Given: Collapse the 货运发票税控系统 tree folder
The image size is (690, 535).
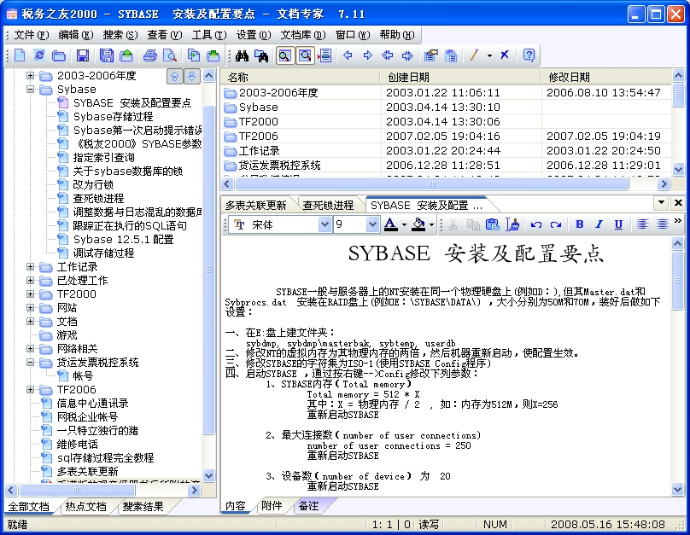Looking at the screenshot, I should pyautogui.click(x=30, y=363).
